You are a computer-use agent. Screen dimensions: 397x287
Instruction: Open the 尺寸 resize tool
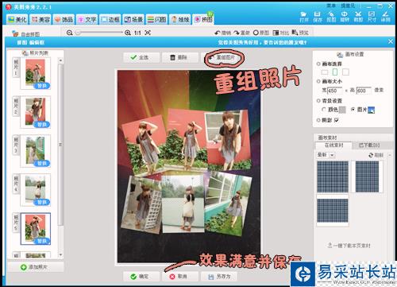[x=372, y=17]
